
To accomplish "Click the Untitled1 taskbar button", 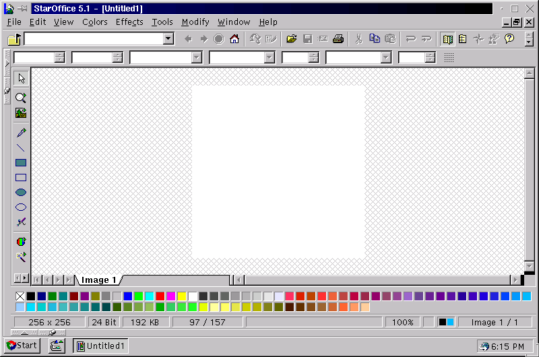I will [x=100, y=346].
